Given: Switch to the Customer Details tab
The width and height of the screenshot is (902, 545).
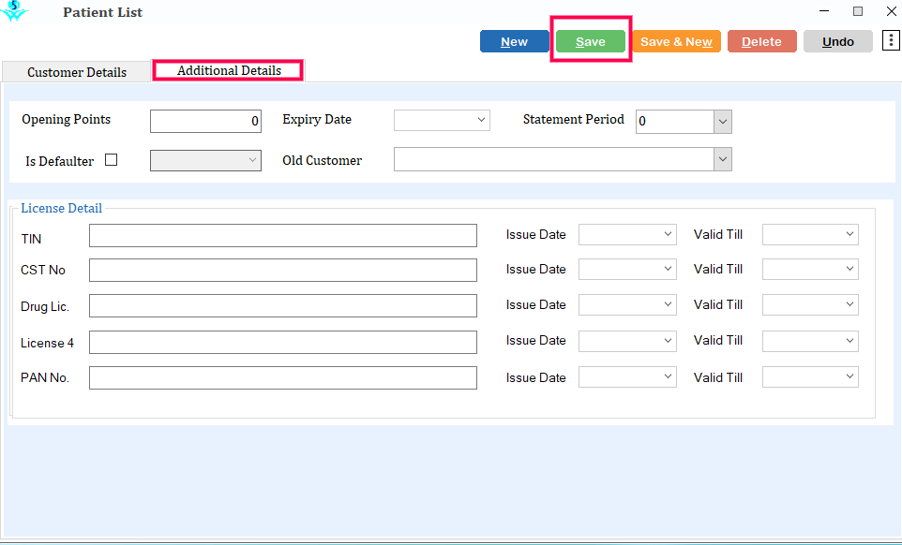Looking at the screenshot, I should [77, 72].
